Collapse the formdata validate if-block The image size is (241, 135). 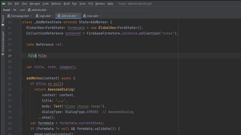coord(21,129)
